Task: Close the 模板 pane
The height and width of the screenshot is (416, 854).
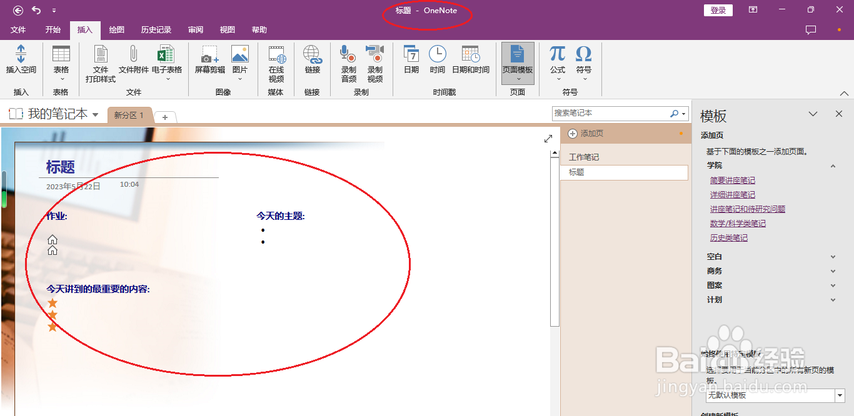Action: coord(839,114)
